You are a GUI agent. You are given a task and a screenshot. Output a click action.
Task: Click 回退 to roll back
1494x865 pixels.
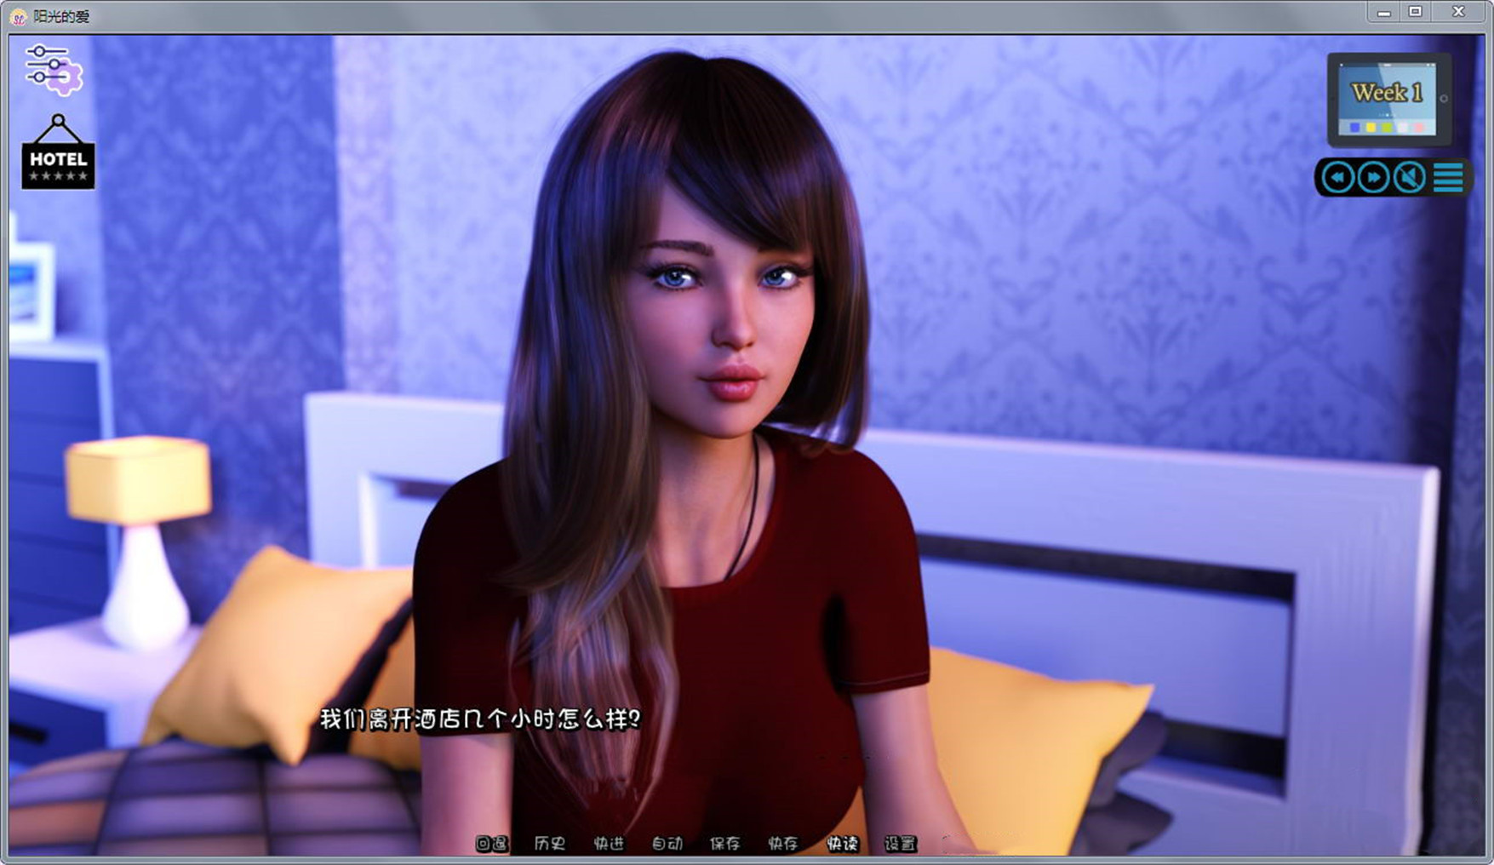(x=491, y=843)
